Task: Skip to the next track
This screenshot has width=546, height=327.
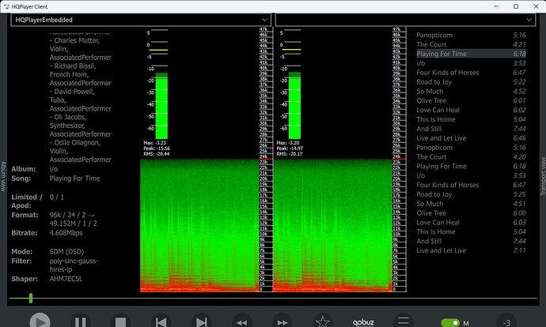Action: click(x=201, y=321)
